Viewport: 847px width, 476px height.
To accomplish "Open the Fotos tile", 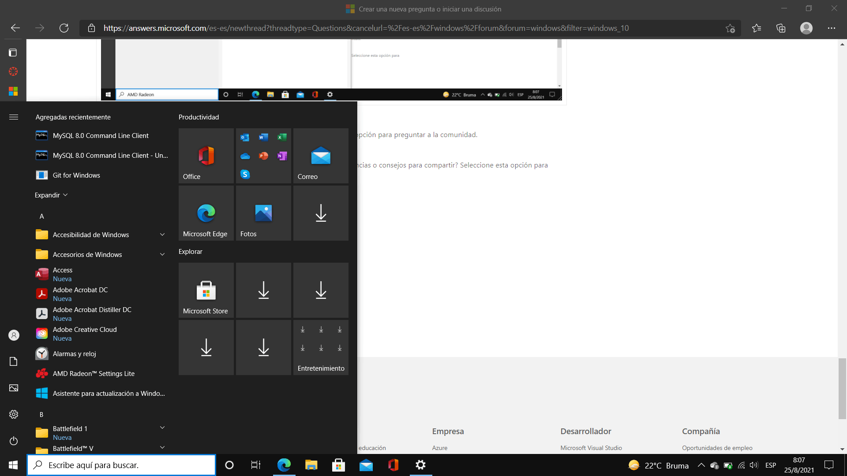I will click(x=263, y=213).
